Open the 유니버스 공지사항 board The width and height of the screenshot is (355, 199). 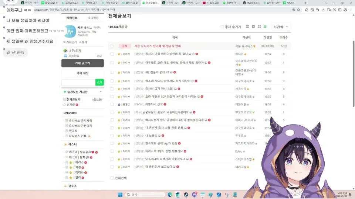click(80, 121)
